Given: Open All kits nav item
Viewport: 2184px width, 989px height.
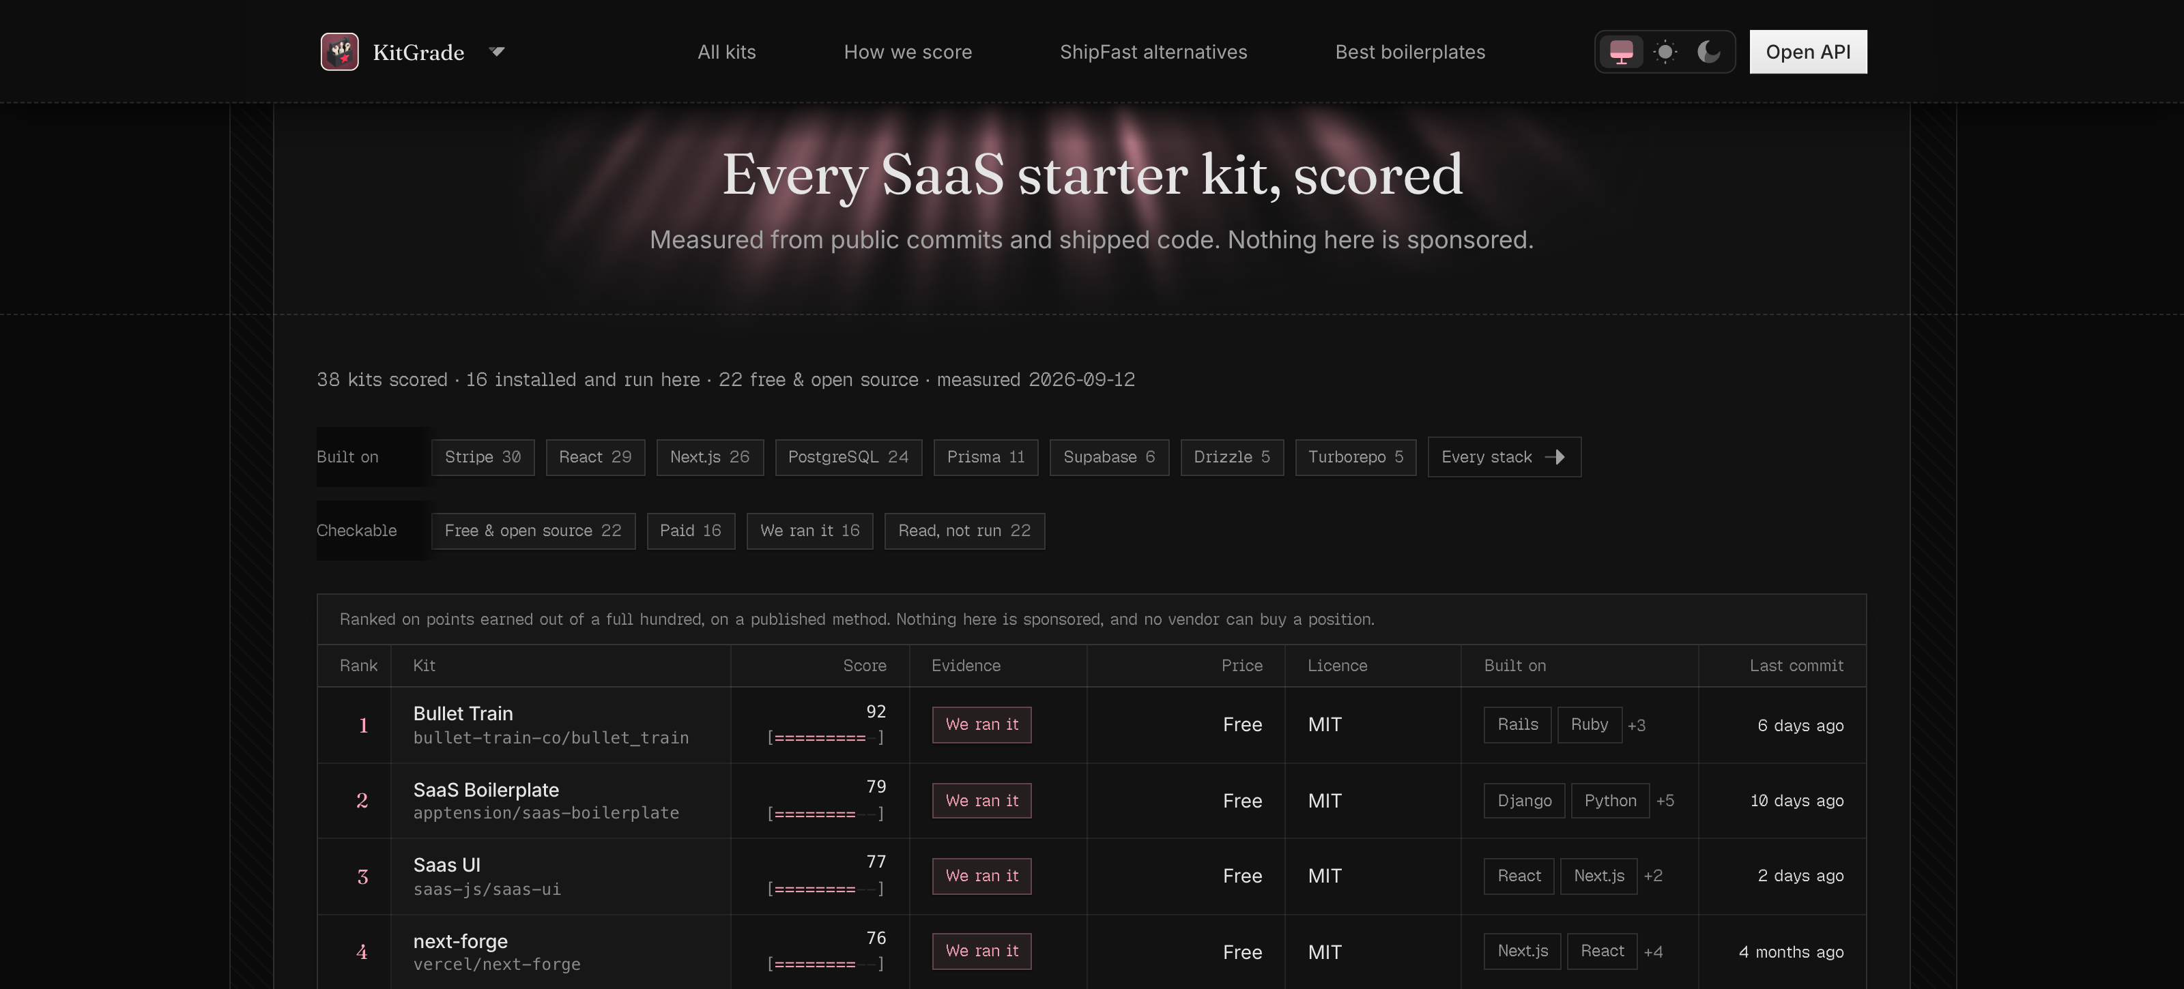Looking at the screenshot, I should click(727, 52).
